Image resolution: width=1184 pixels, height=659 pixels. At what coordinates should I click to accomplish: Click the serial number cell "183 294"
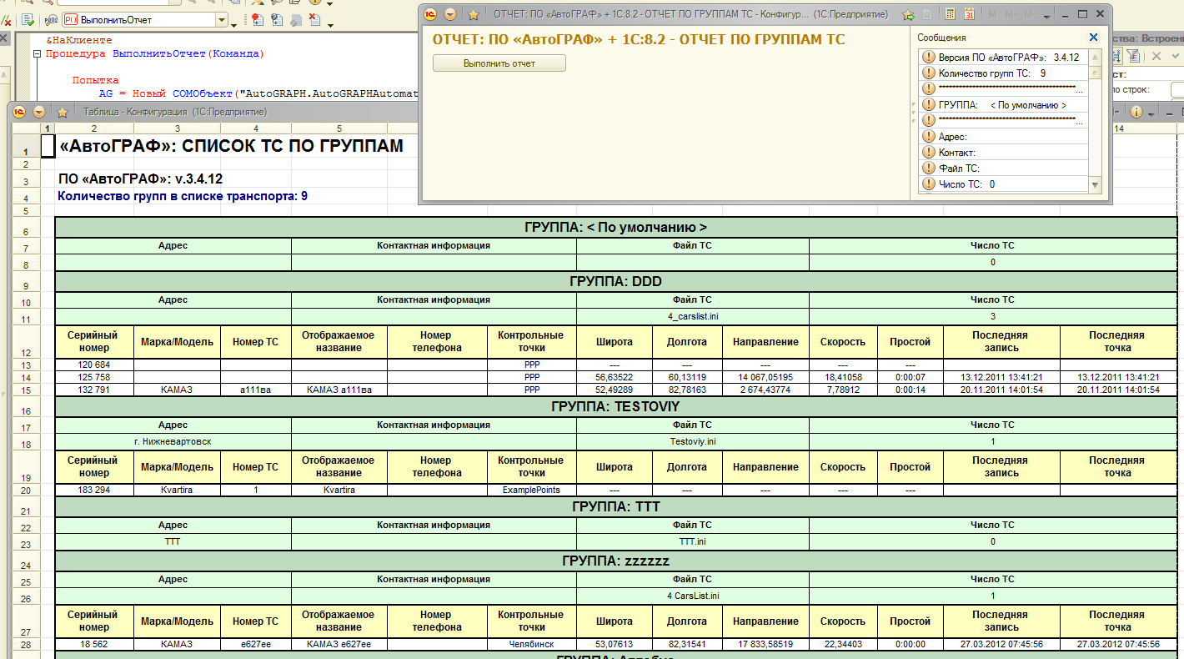click(94, 490)
